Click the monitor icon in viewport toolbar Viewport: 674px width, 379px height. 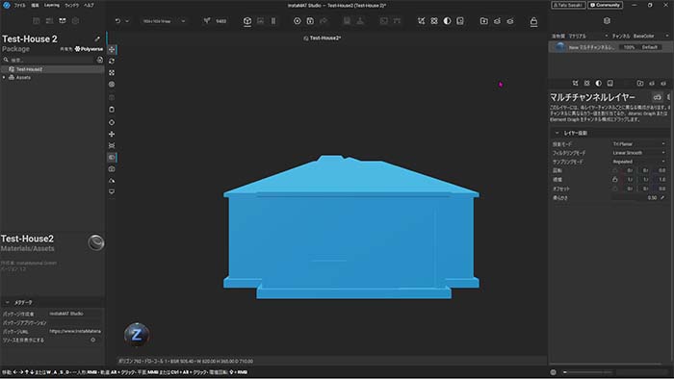point(112,191)
